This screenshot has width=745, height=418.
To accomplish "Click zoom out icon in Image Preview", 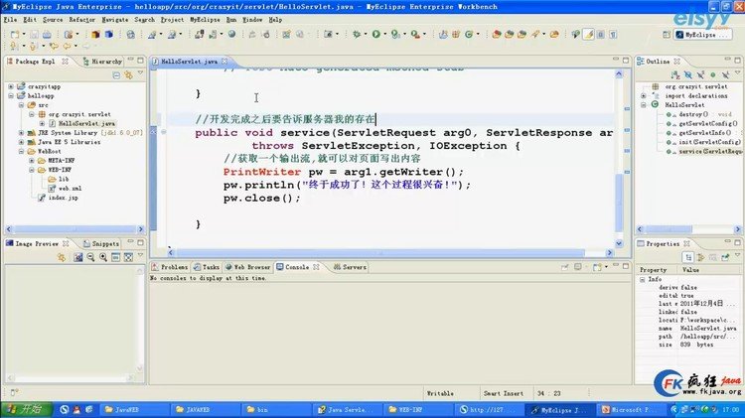I will click(90, 257).
